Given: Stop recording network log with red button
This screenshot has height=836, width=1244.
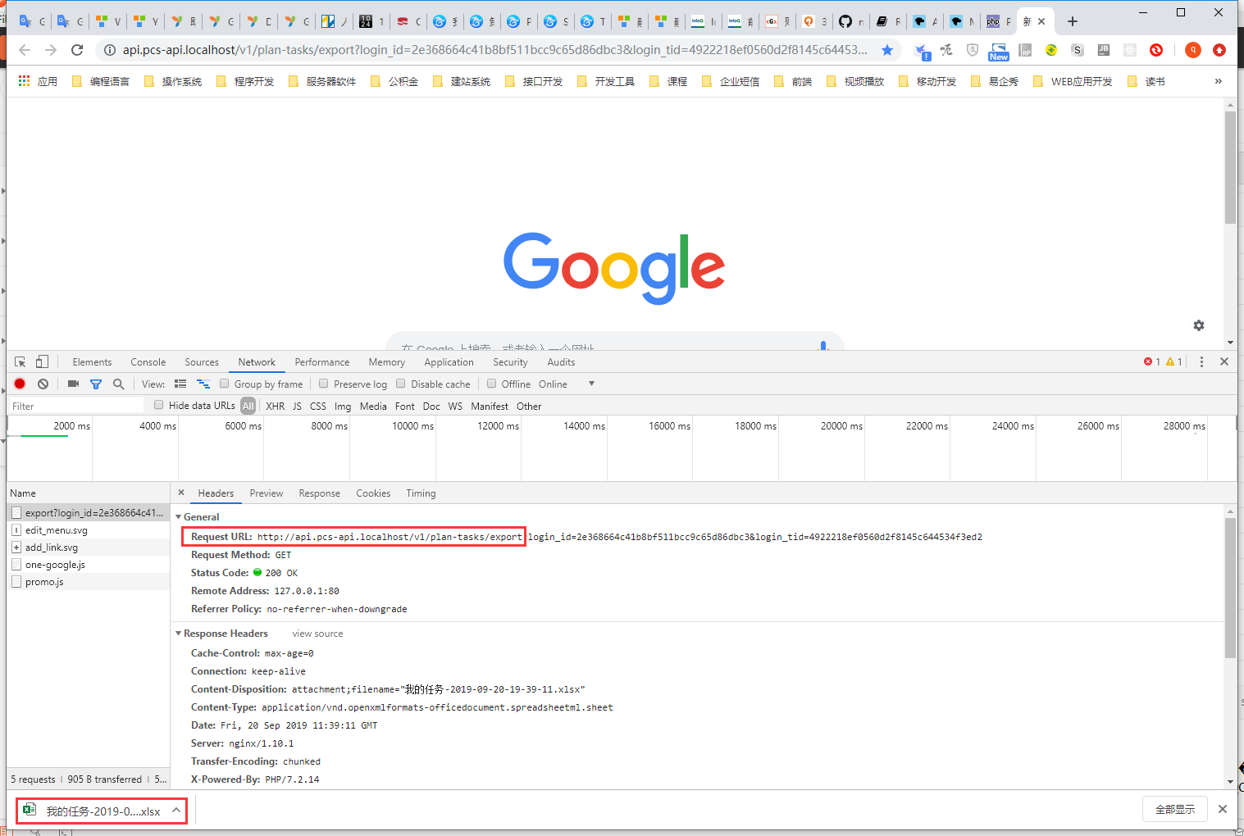Looking at the screenshot, I should click(x=20, y=384).
